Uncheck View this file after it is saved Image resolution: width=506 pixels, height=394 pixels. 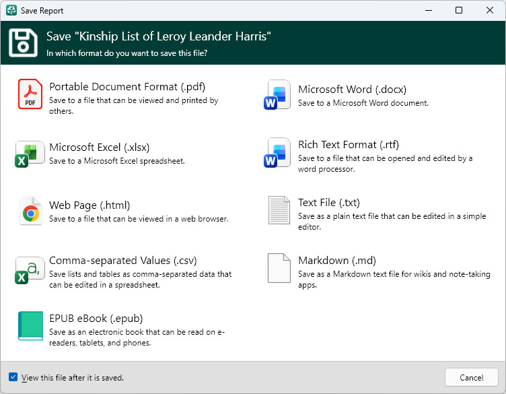(13, 377)
